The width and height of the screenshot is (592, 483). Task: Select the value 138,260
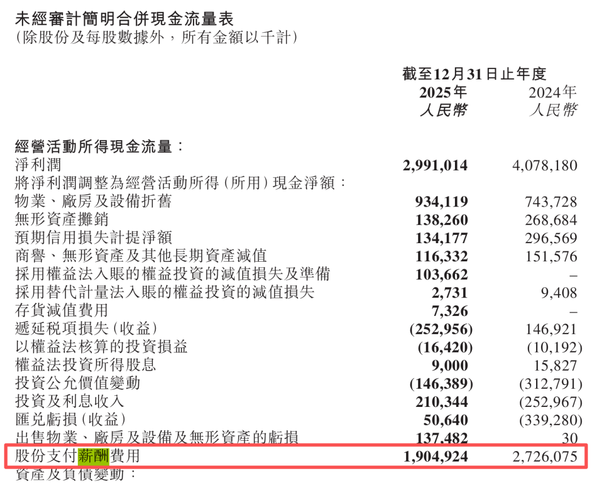442,220
